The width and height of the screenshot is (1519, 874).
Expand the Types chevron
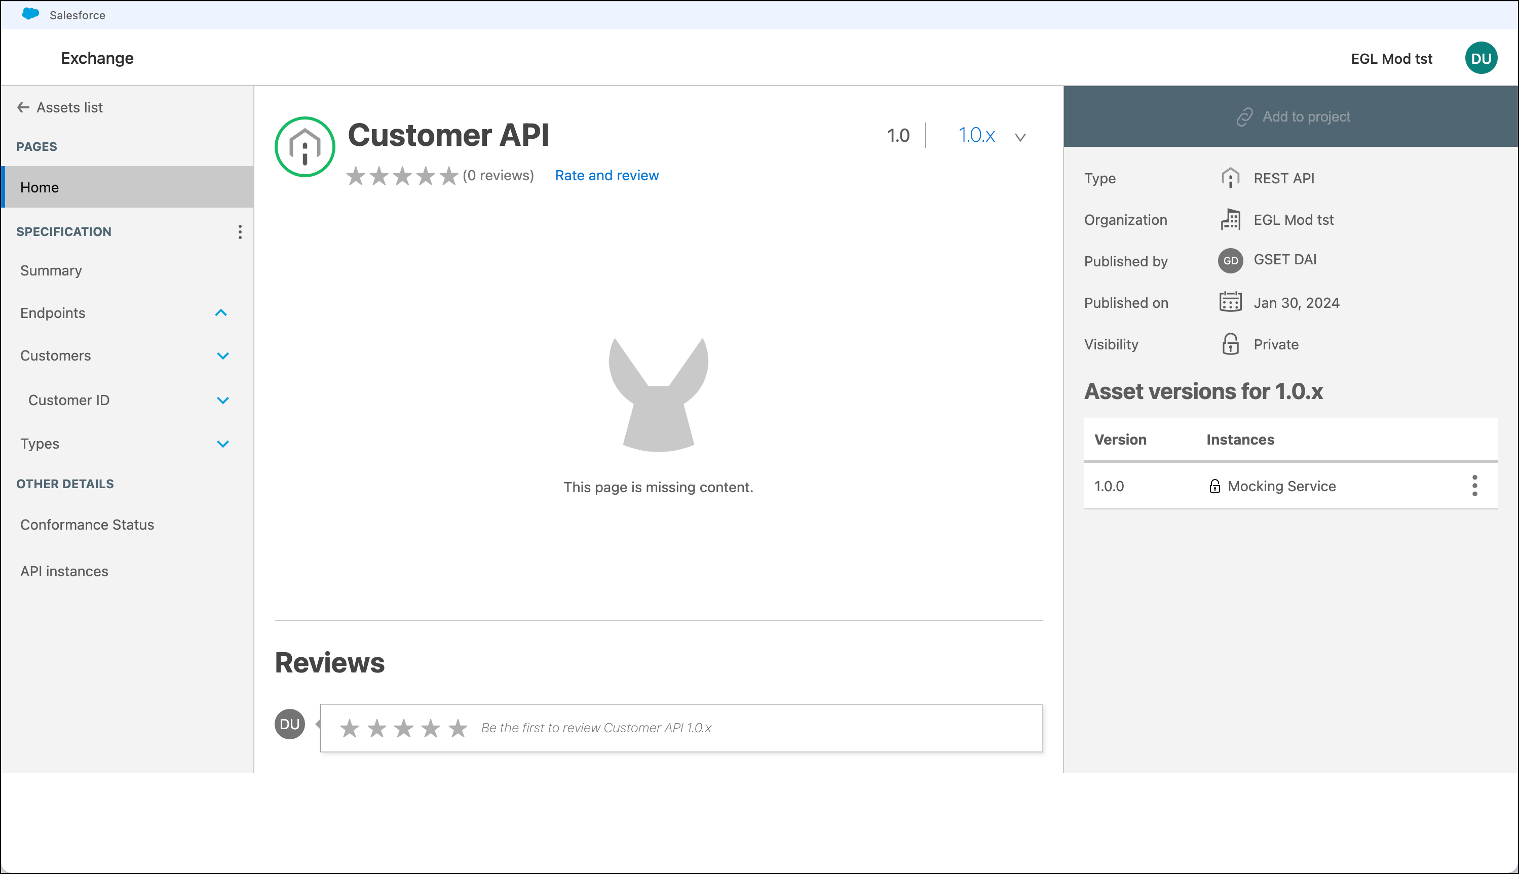click(x=223, y=444)
